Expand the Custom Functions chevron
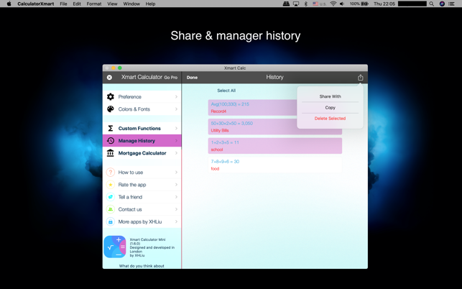This screenshot has height=289, width=462. (x=176, y=128)
